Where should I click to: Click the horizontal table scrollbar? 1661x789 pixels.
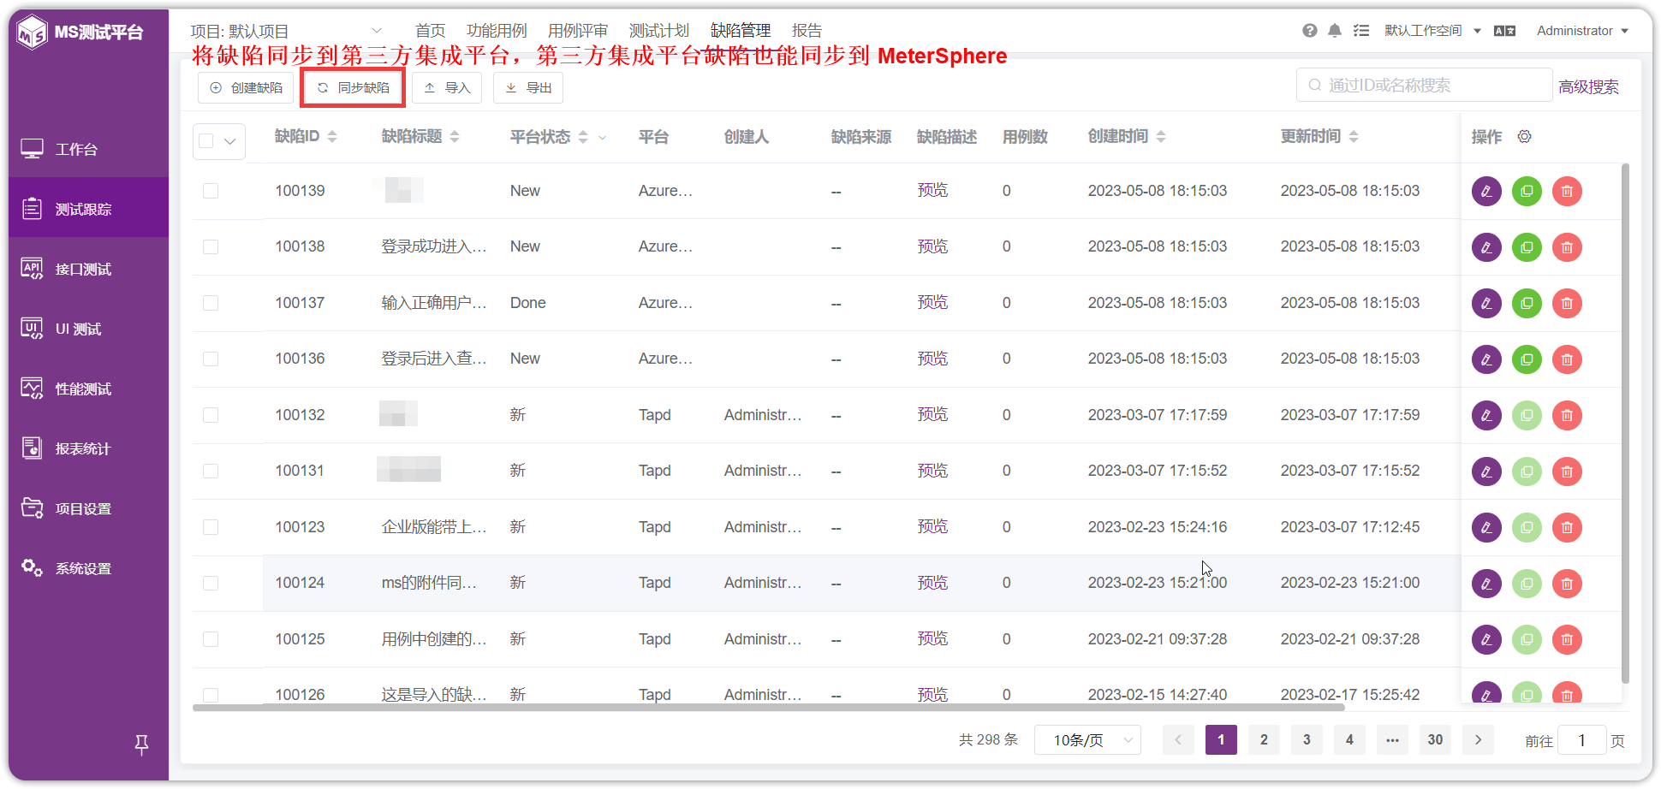click(768, 708)
